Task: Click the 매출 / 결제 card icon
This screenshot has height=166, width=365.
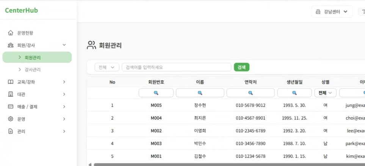Action: [11, 107]
